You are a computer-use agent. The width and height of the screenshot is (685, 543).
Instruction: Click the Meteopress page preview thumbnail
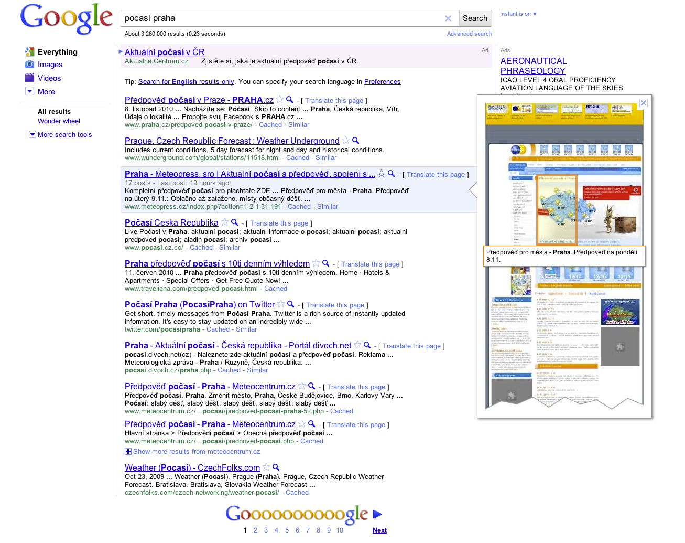[x=564, y=255]
